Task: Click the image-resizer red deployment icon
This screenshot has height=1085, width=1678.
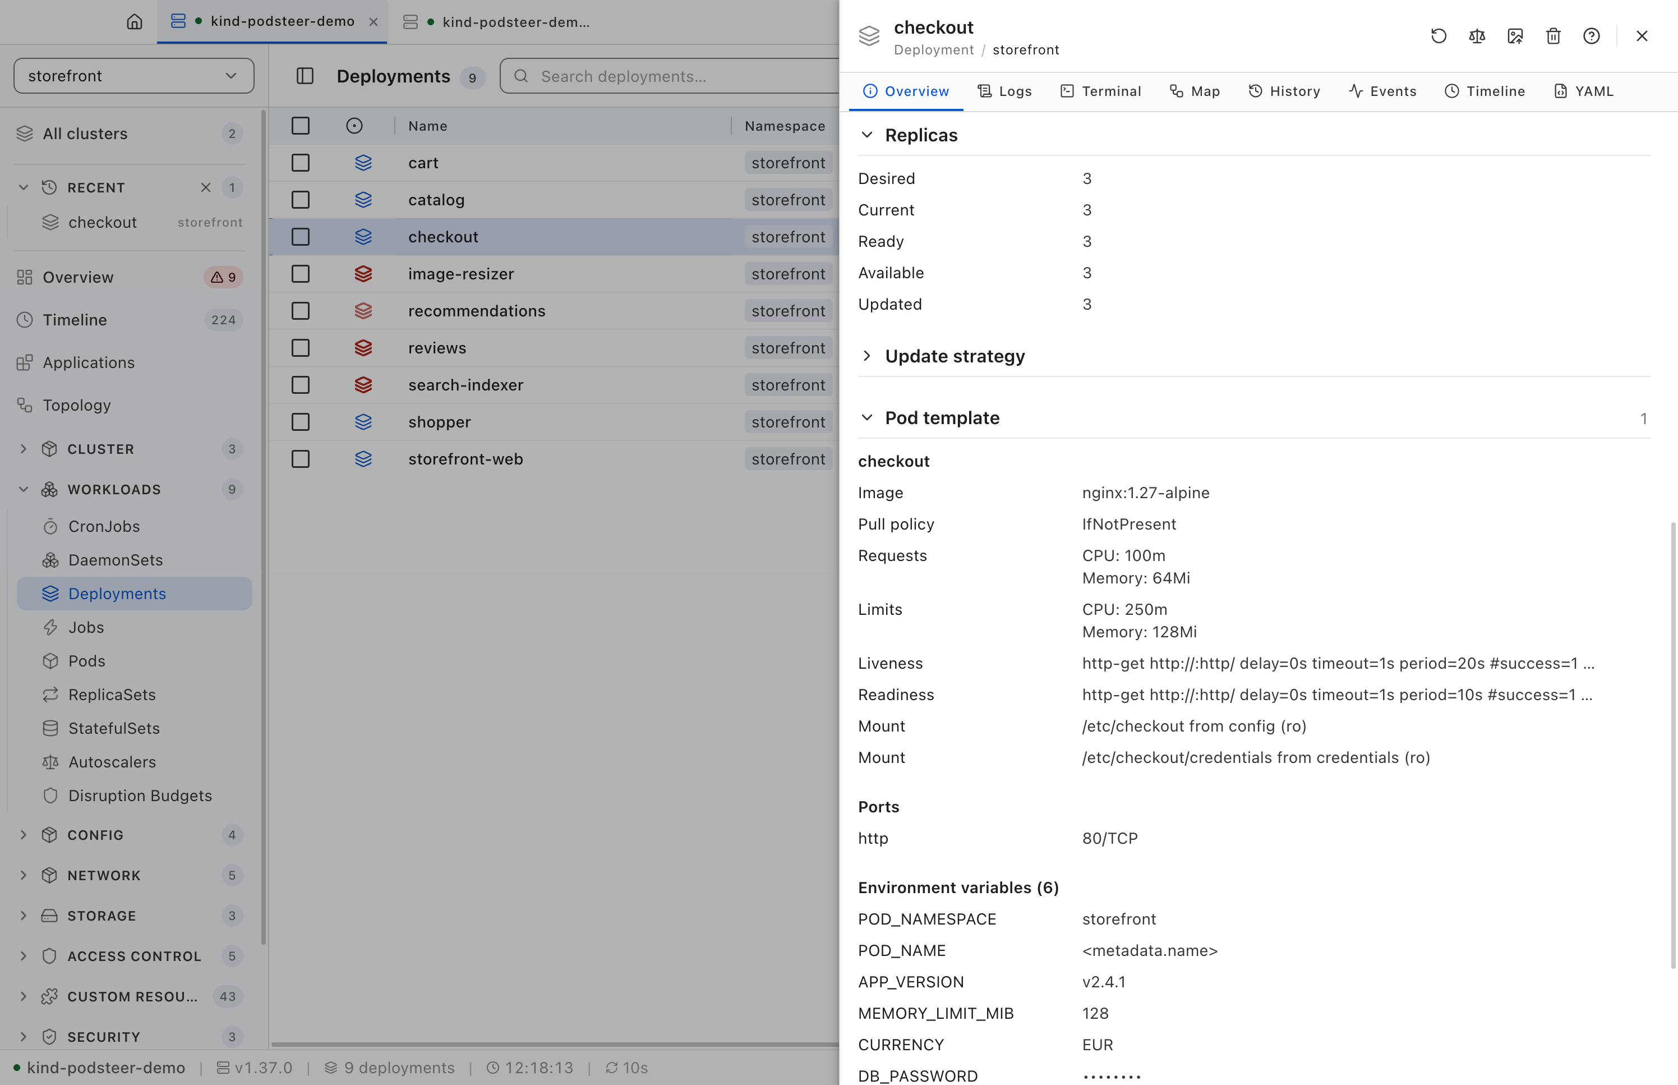Action: pos(363,274)
